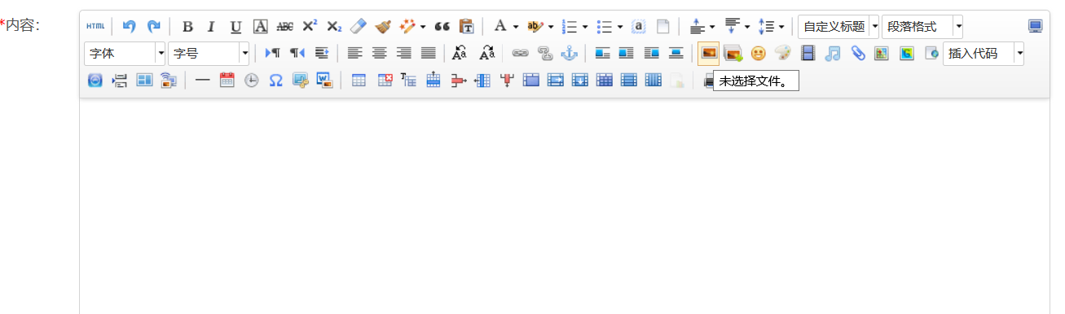Insert a table using grid icon
Image resolution: width=1065 pixels, height=314 pixels.
(x=359, y=81)
